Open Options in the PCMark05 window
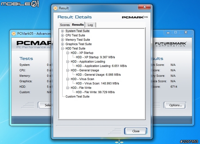The image size is (200, 144). 176,105
